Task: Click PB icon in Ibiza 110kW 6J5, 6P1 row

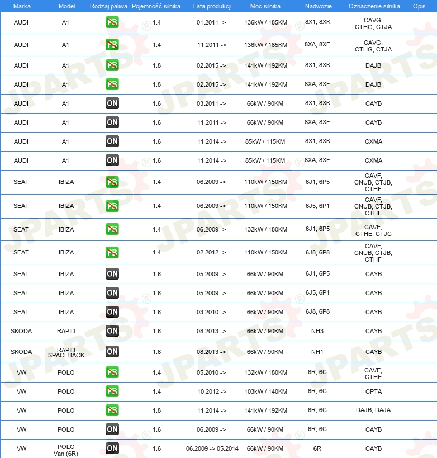Action: tap(112, 206)
